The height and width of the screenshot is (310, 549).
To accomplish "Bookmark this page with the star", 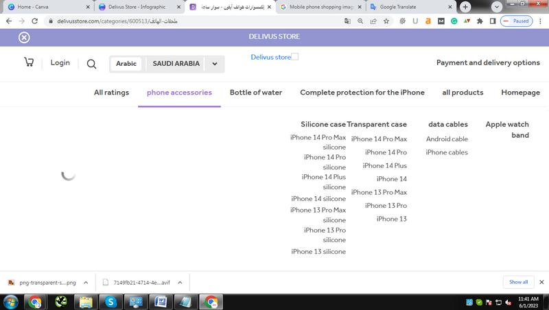I will (x=386, y=21).
